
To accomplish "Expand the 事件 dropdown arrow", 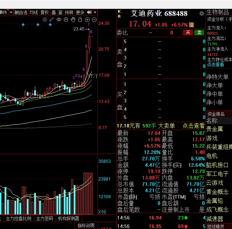I will pyautogui.click(x=11, y=12).
